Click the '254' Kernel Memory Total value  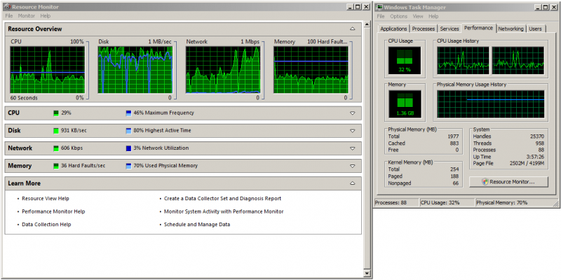[454, 169]
